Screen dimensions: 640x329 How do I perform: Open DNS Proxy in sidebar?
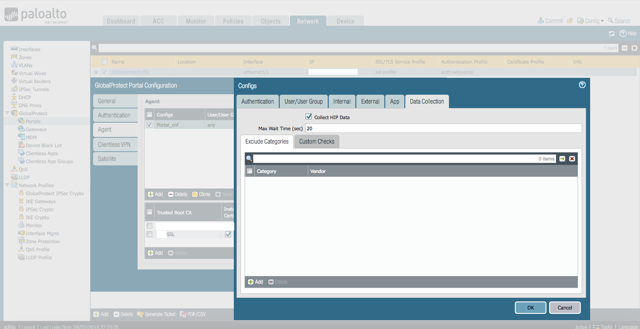tap(30, 105)
